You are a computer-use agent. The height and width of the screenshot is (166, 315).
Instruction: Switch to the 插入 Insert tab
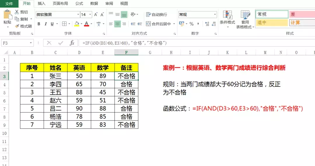pos(41,3)
